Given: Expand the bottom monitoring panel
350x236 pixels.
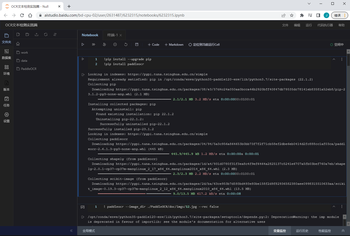Looking at the screenshot, I should (x=343, y=231).
